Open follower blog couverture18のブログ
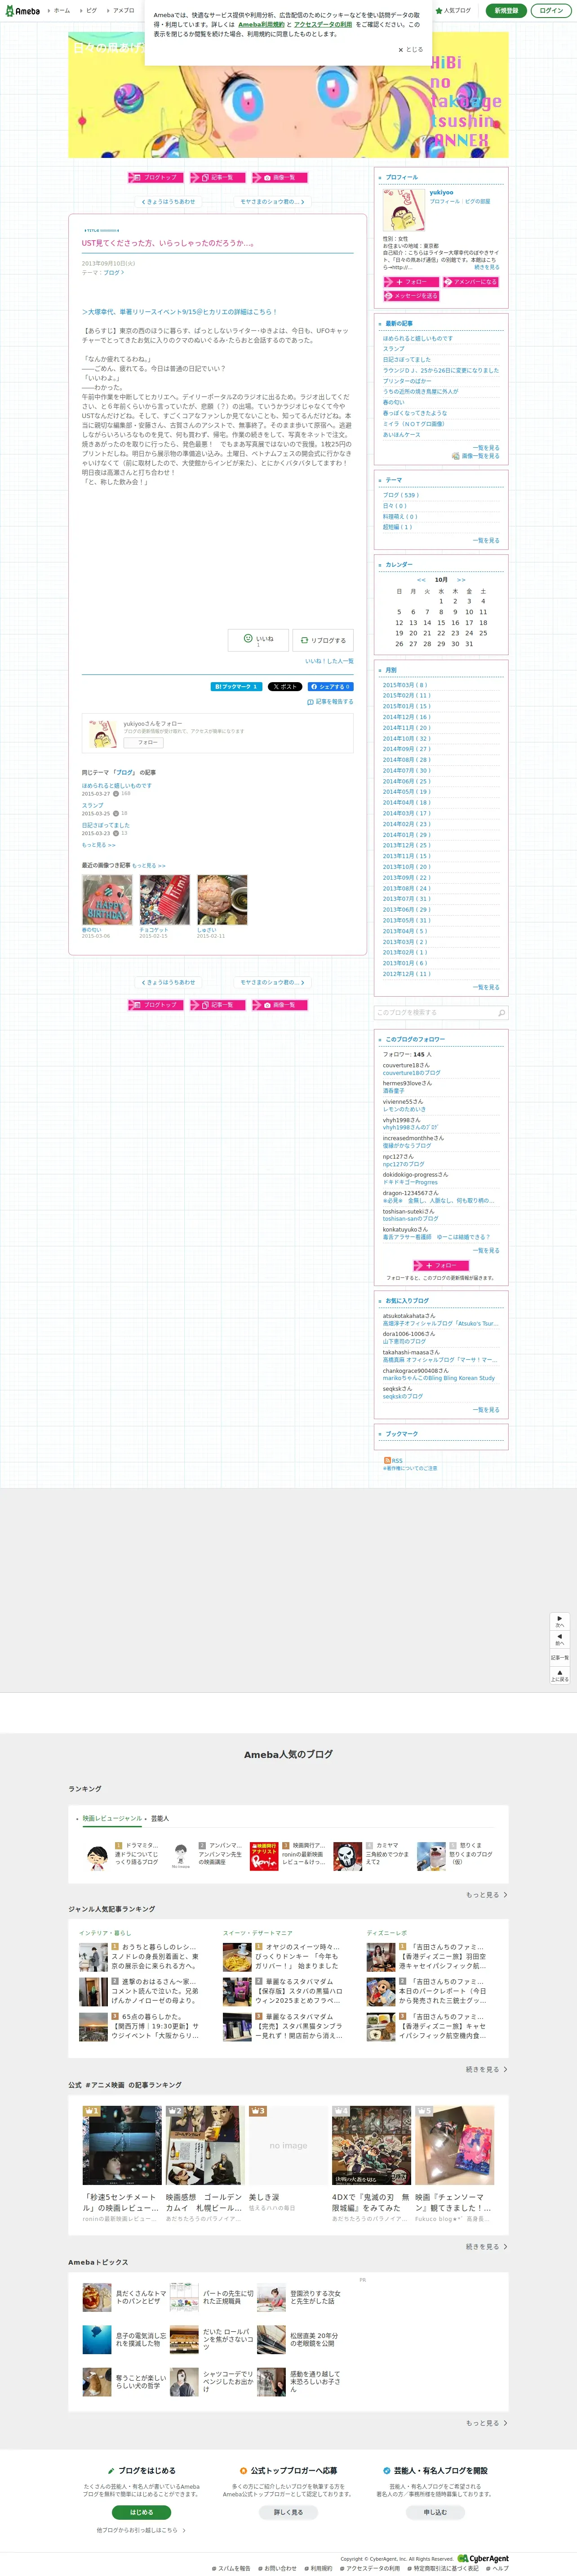The height and width of the screenshot is (2576, 577). tap(411, 1073)
